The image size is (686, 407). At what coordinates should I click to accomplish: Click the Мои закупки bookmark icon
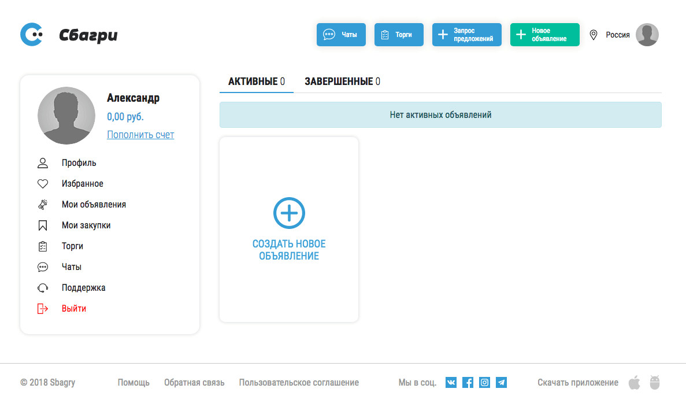point(42,225)
